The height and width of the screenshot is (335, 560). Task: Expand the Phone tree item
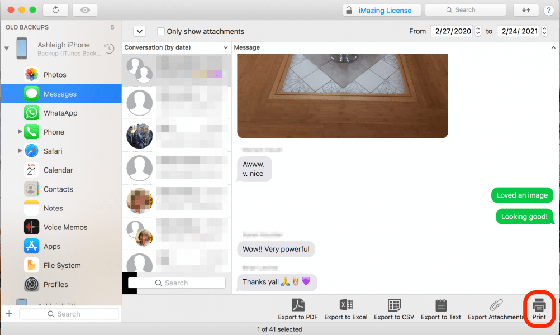point(20,132)
